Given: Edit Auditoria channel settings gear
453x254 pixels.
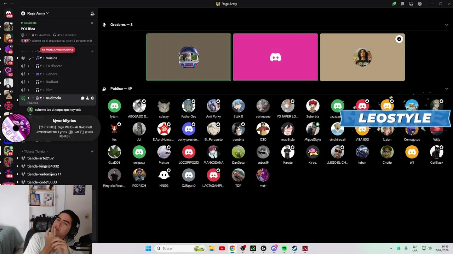Looking at the screenshot, I should pos(92,98).
